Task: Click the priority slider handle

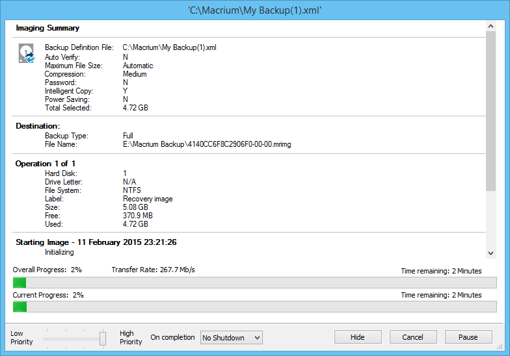Action: click(x=103, y=338)
